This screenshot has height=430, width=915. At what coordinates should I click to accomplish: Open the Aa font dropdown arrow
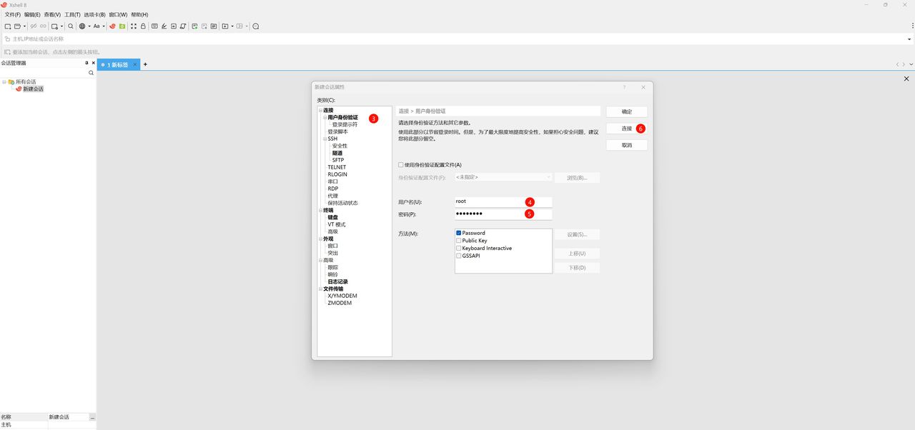point(104,26)
